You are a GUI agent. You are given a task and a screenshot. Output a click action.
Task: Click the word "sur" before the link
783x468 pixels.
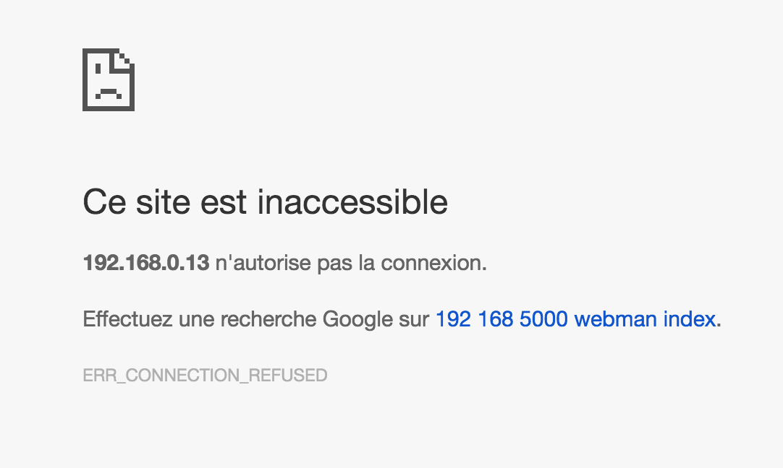point(414,319)
